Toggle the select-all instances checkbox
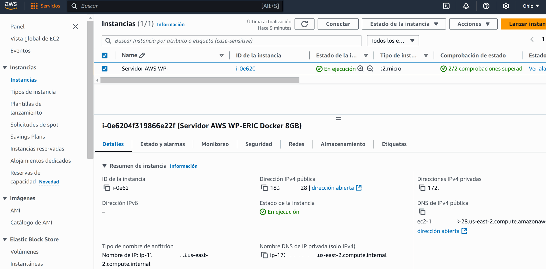546x269 pixels. coord(105,55)
